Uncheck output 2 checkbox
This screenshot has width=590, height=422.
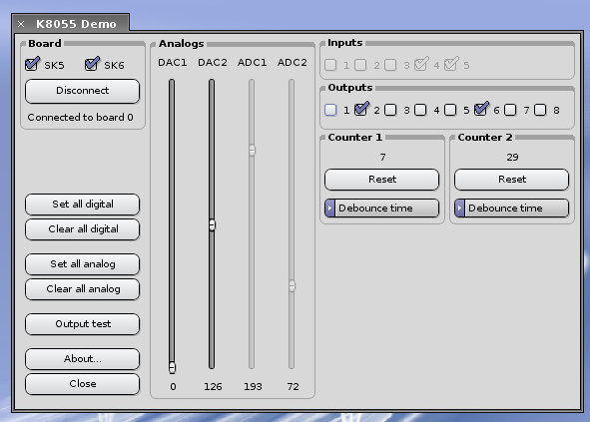point(360,109)
